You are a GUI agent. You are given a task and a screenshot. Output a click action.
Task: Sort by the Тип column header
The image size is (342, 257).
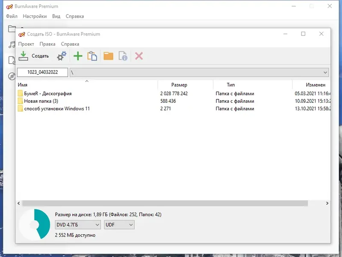[253, 85]
